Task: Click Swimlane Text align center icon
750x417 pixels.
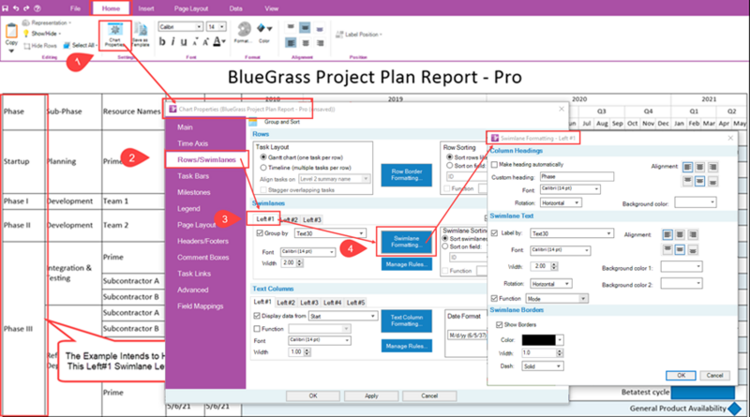Action: [x=680, y=235]
